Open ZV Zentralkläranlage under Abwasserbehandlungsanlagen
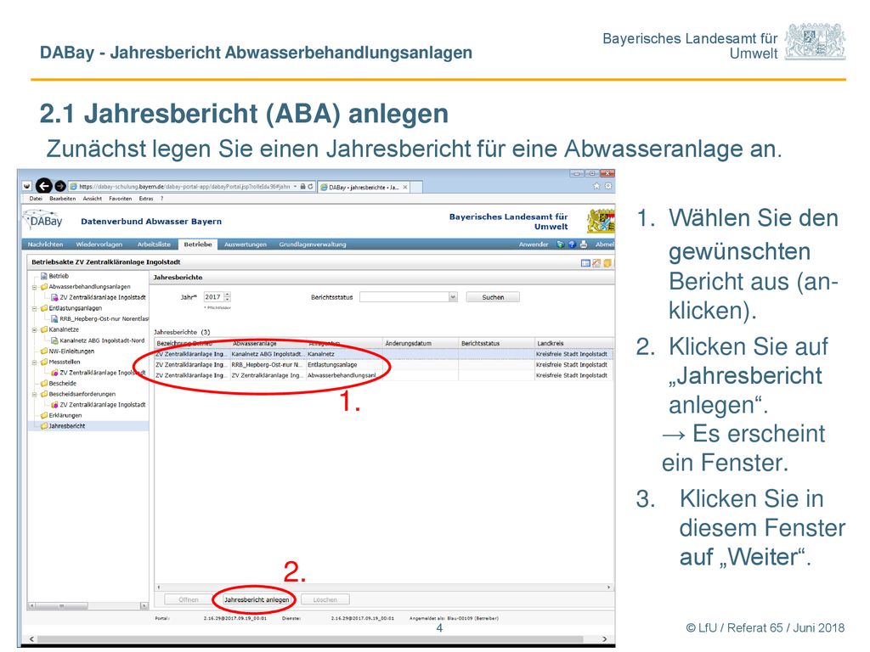 (99, 297)
